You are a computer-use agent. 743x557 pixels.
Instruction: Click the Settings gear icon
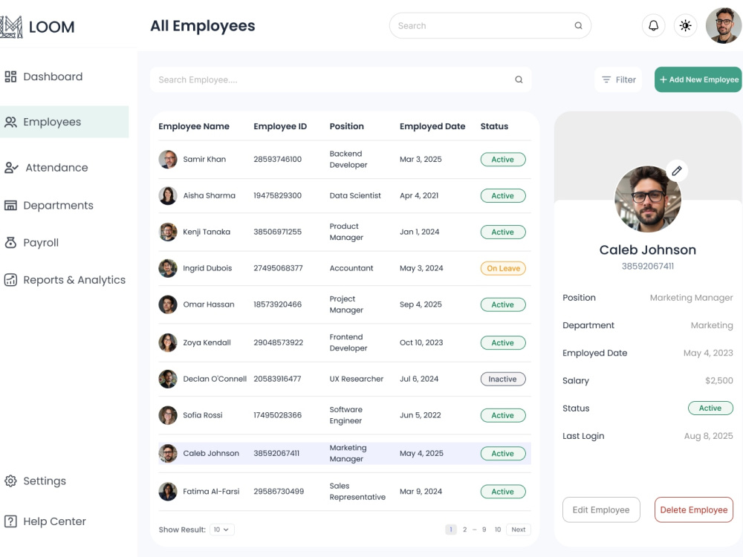(10, 481)
